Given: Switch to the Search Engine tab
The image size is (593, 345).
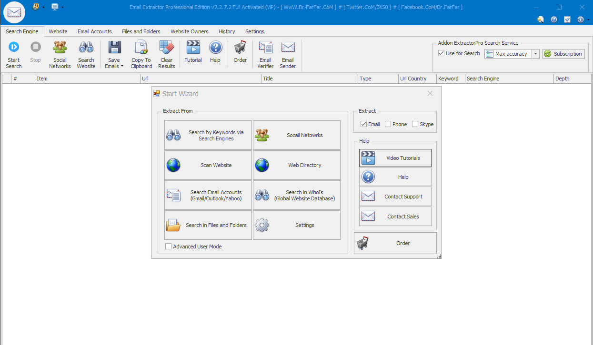Looking at the screenshot, I should (22, 31).
